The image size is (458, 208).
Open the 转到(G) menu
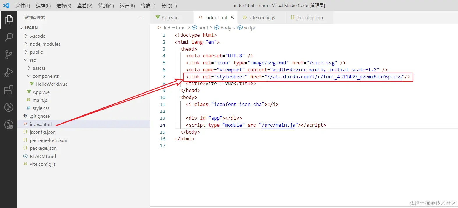[106, 6]
